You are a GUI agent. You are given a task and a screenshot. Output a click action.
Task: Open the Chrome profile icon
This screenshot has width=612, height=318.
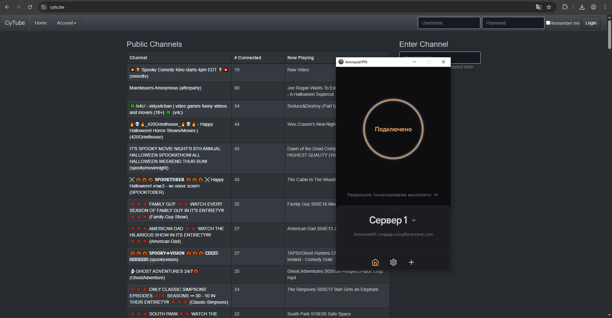pos(594,7)
